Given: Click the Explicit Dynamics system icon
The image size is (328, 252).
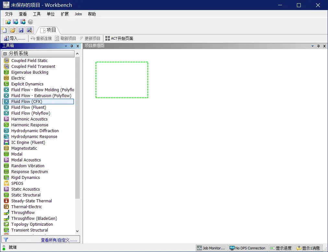Looking at the screenshot, I should click(6, 84).
